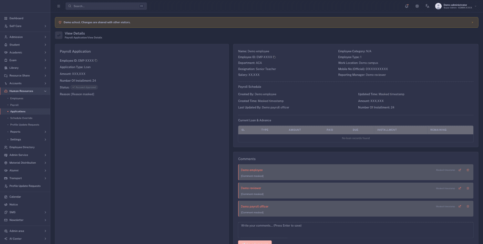483x244 pixels.
Task: Toggle the sidebar with the hamburger icon
Action: [58, 6]
